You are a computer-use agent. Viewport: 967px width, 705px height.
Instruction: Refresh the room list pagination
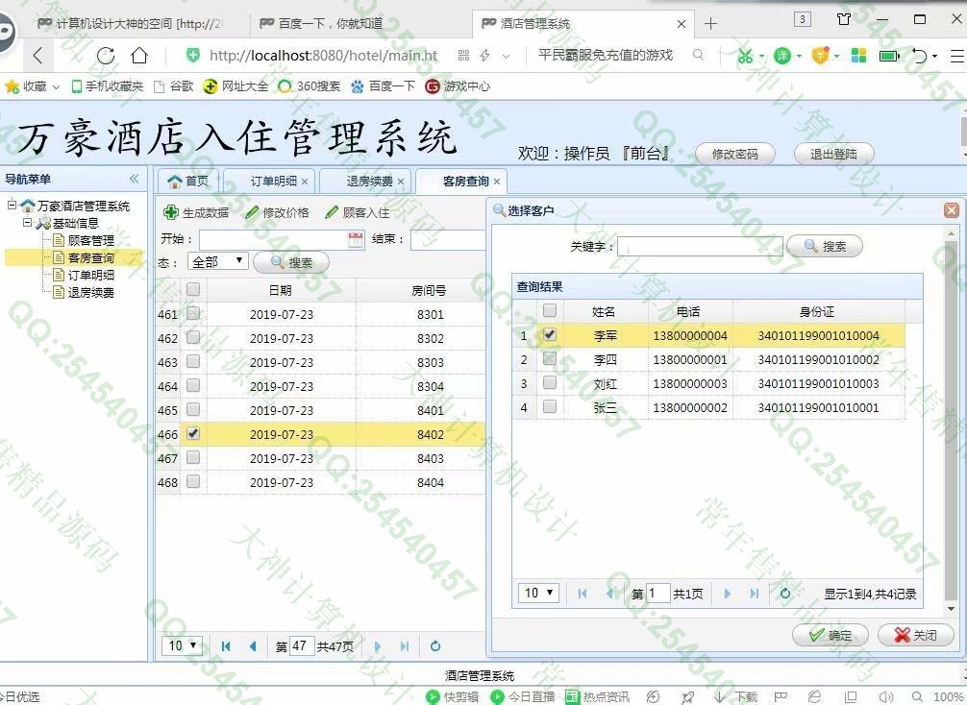[435, 646]
